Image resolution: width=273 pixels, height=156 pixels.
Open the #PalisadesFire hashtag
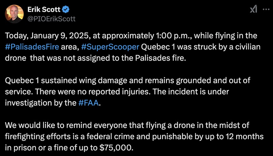(x=32, y=47)
